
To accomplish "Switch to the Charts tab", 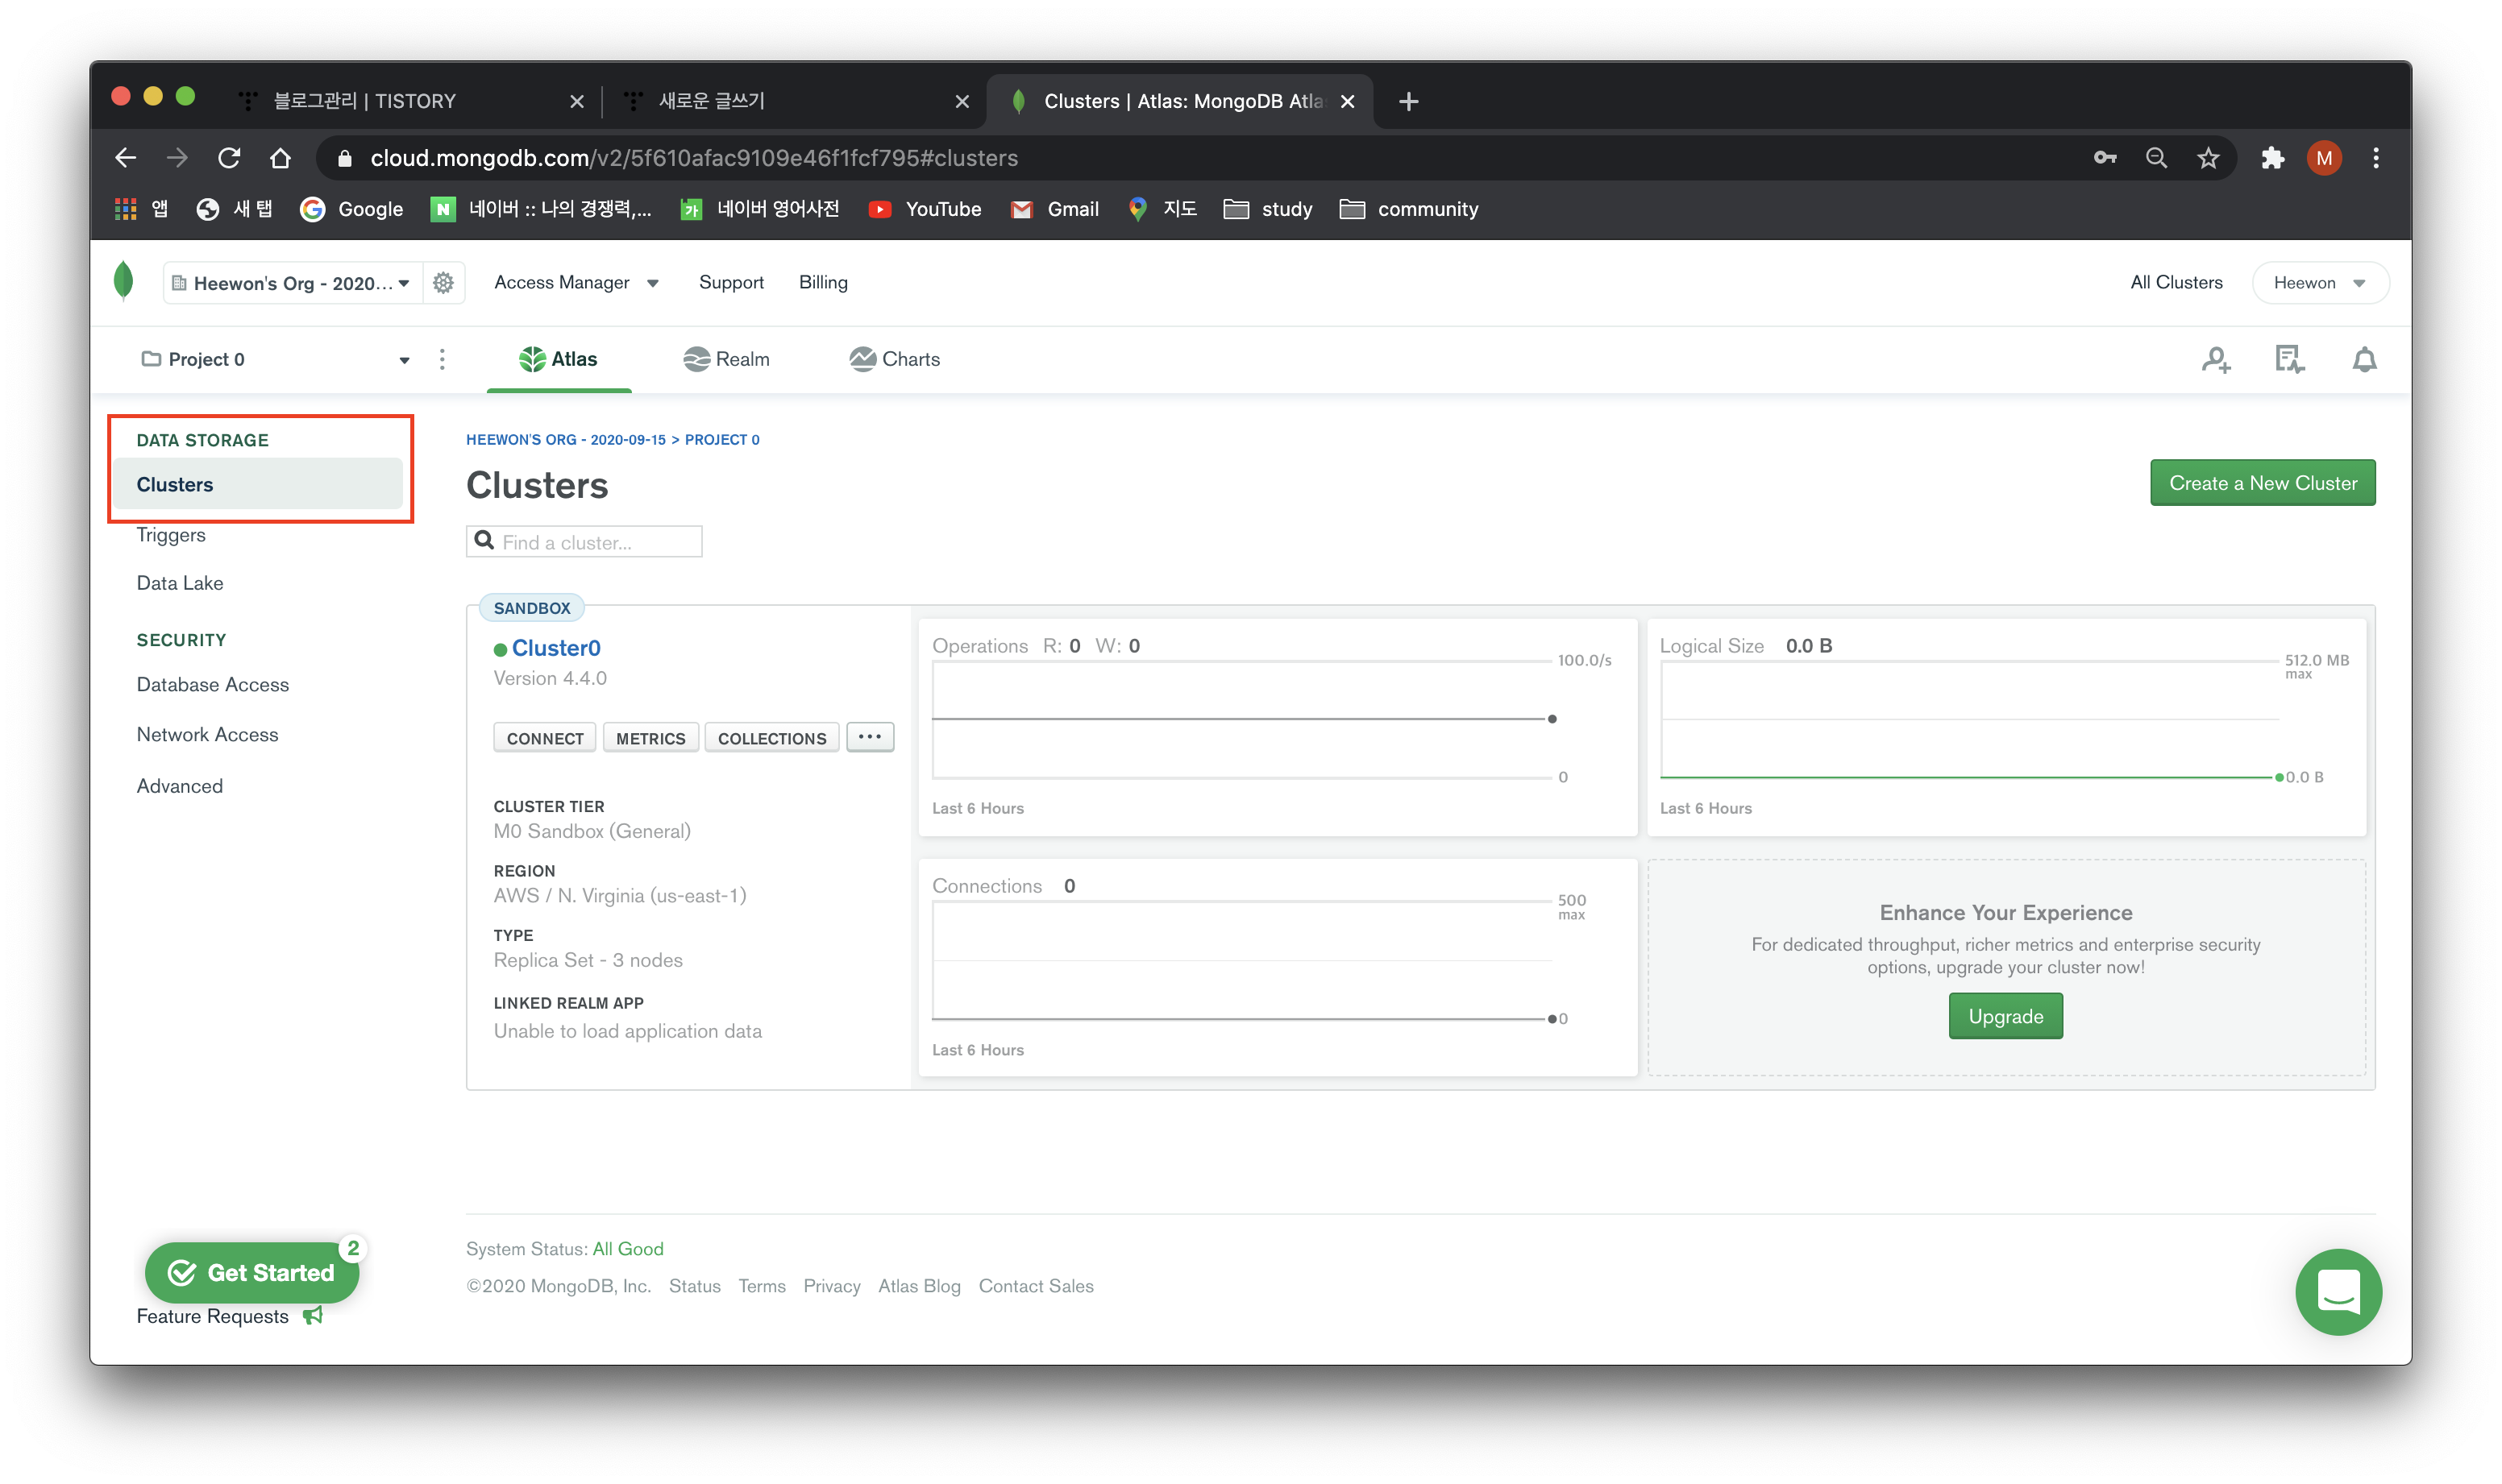I will point(895,360).
